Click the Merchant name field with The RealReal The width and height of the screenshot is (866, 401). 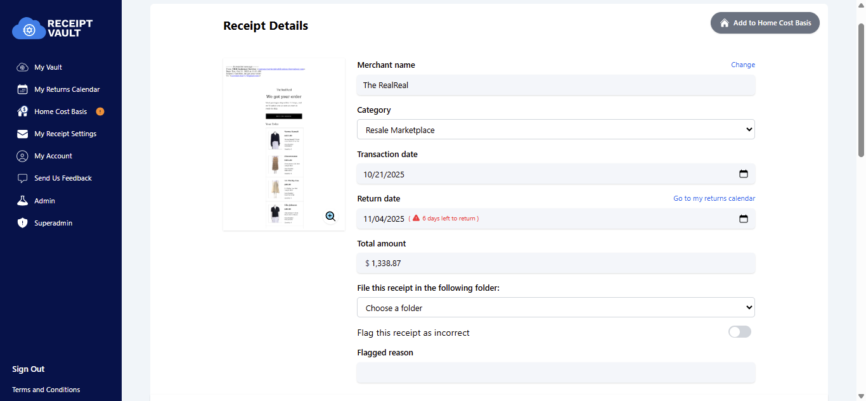556,85
